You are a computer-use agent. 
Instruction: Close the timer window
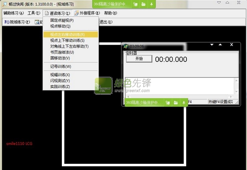pos(231,45)
